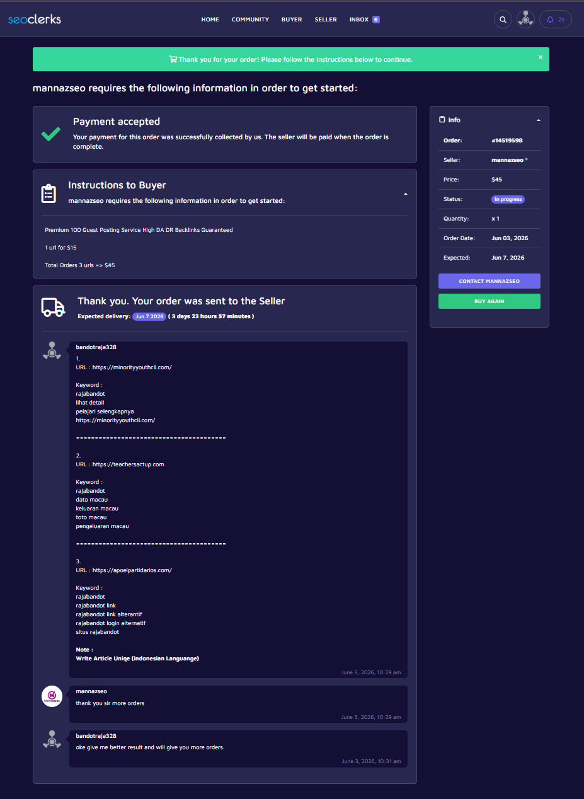Image resolution: width=584 pixels, height=799 pixels.
Task: Click Contact Mannazseo button
Action: [x=490, y=281]
